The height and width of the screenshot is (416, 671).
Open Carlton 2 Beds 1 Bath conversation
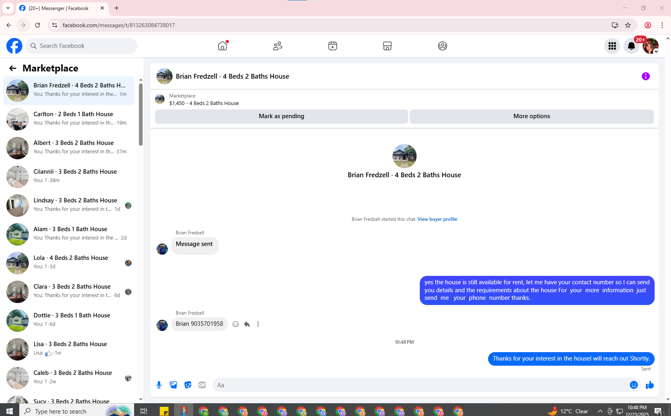click(x=69, y=119)
